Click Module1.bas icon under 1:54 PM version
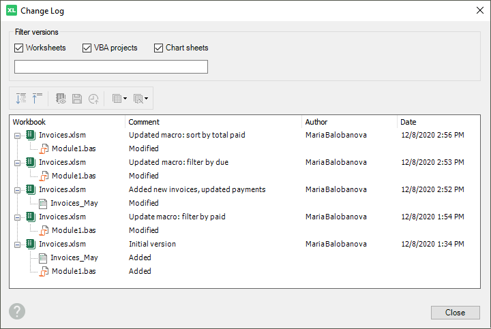Screen dimensions: 491x329 (44, 230)
